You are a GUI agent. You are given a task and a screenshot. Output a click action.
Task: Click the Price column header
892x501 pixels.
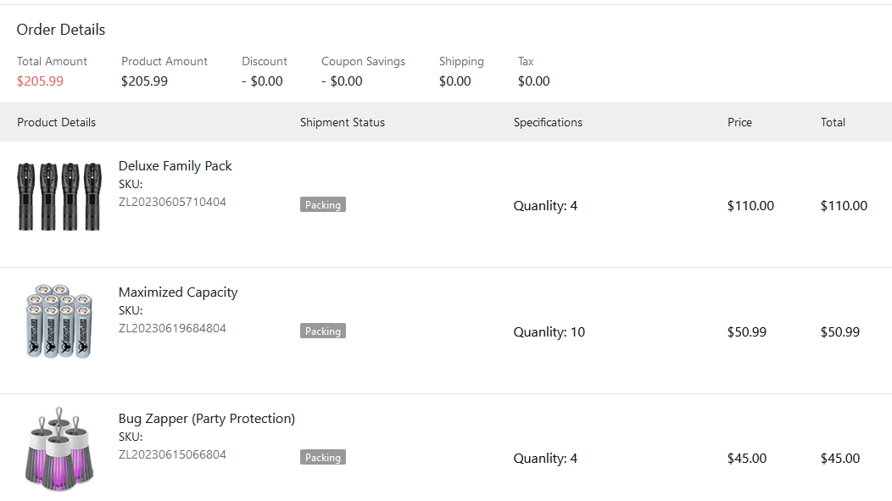point(739,123)
